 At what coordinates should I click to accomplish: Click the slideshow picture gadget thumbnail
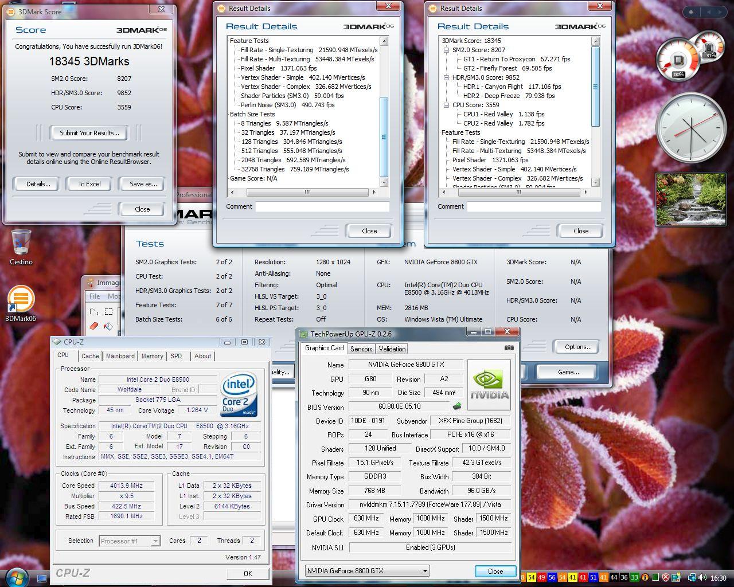click(x=690, y=199)
